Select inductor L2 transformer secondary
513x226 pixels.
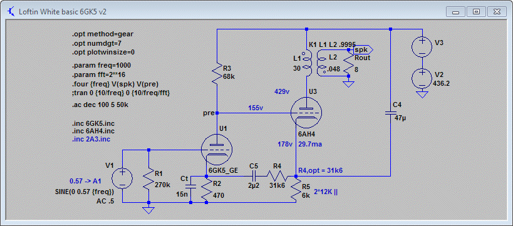(322, 63)
